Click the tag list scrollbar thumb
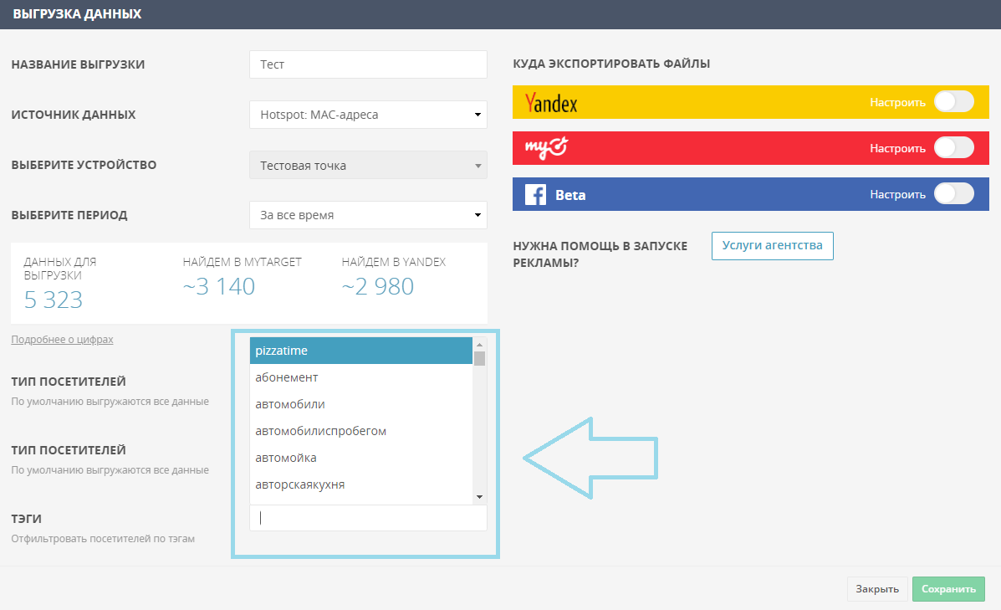 (x=479, y=358)
